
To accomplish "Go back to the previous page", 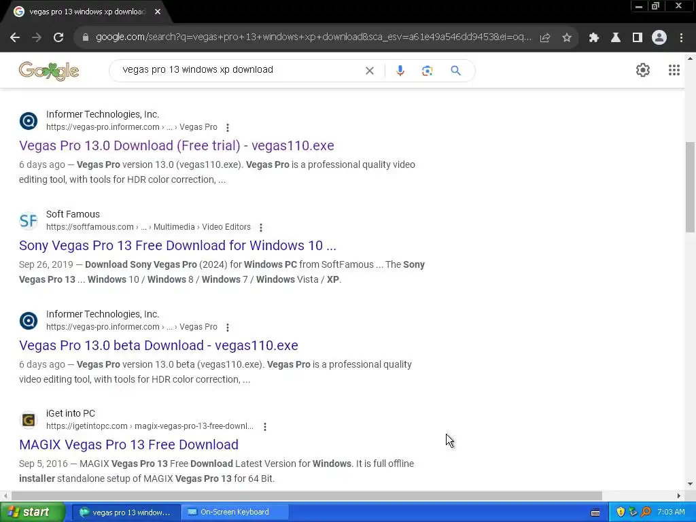I will point(15,38).
